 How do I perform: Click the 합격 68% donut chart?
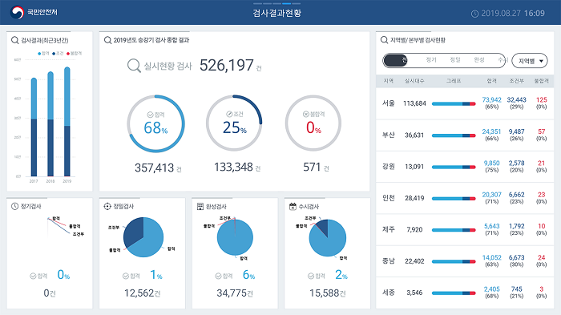[x=156, y=124]
